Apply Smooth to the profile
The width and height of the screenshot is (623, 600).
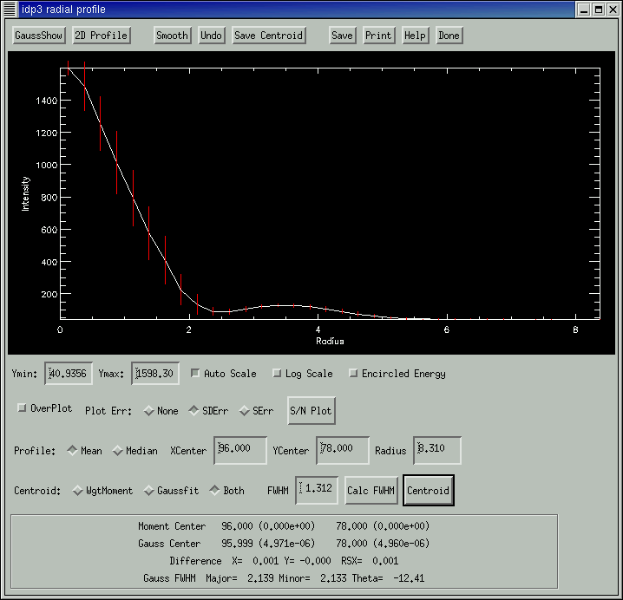[x=172, y=36]
